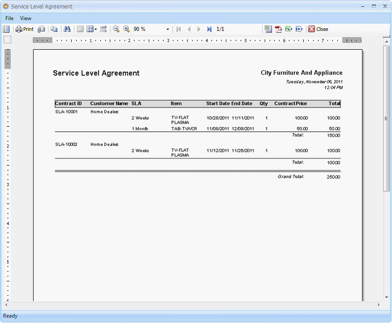392x323 pixels.
Task: Click contract ID SLA-10001
Action: [x=66, y=112]
